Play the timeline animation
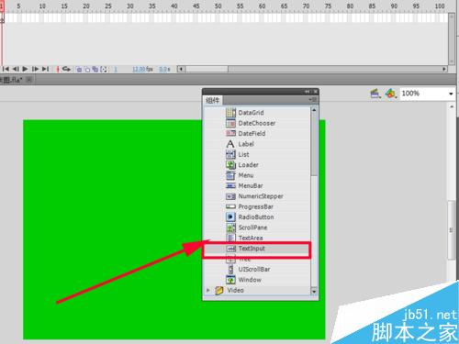Screen dimensions: 459x344 point(25,69)
